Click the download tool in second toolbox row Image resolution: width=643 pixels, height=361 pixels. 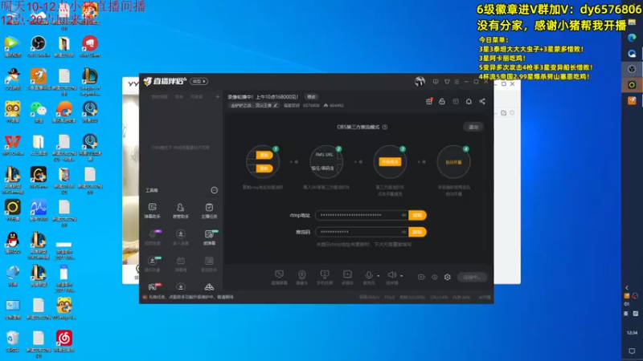(x=180, y=237)
